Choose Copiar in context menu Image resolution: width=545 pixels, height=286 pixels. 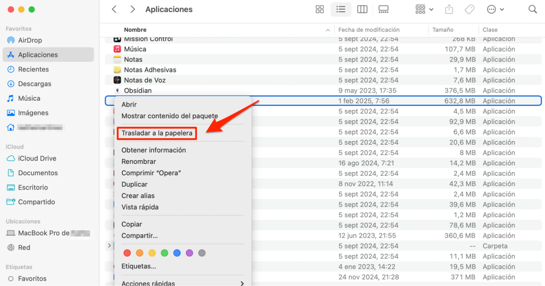pos(132,225)
